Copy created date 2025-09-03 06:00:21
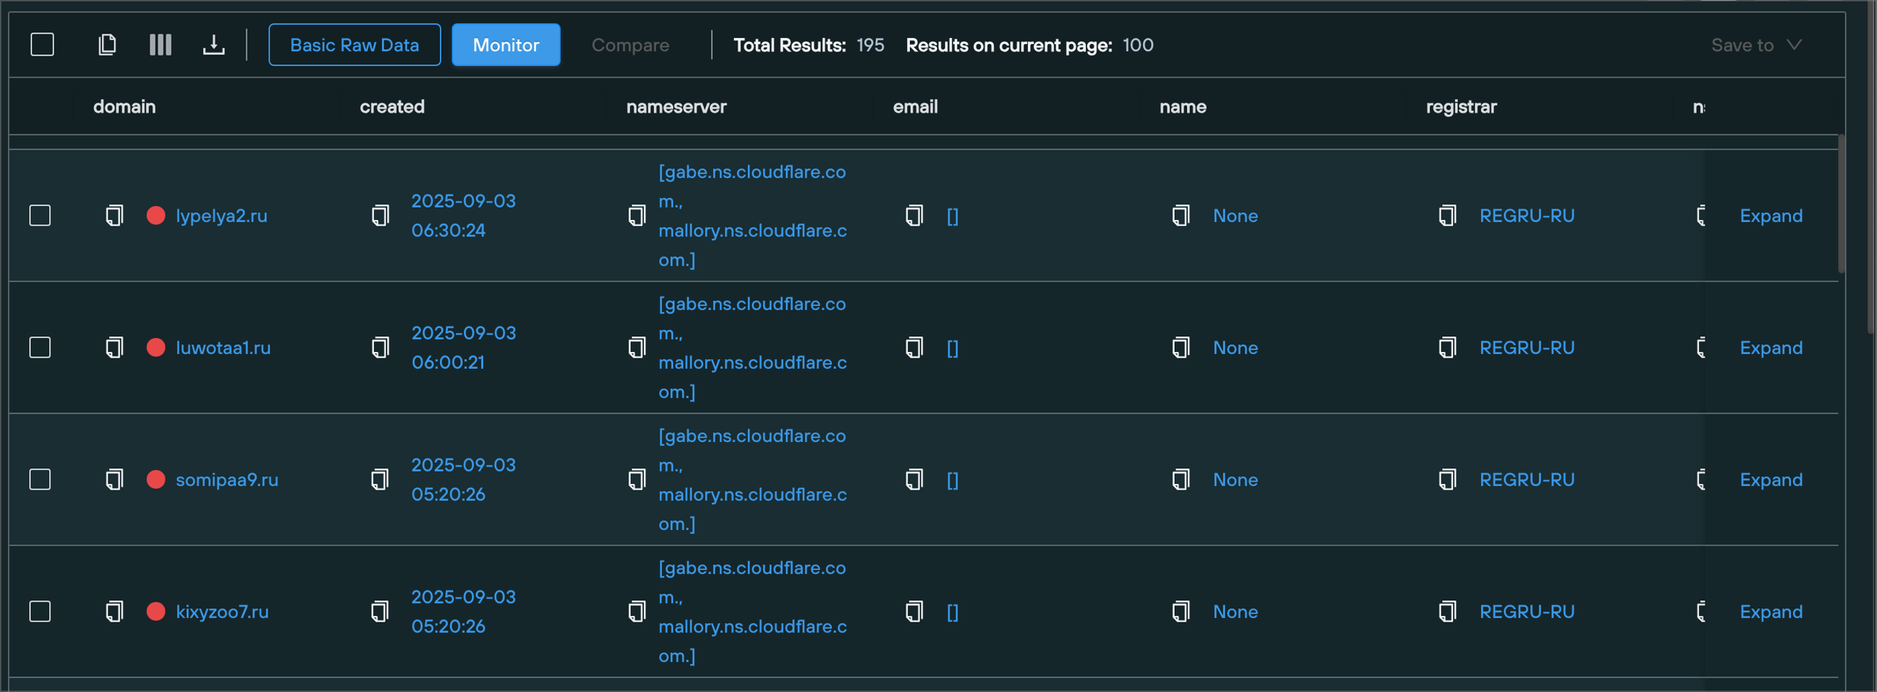This screenshot has width=1877, height=692. click(381, 347)
